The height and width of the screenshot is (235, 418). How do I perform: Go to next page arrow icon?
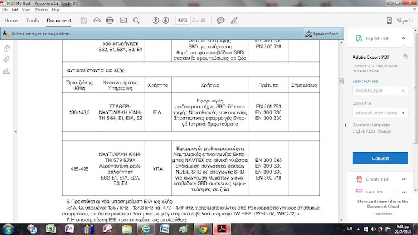click(165, 20)
